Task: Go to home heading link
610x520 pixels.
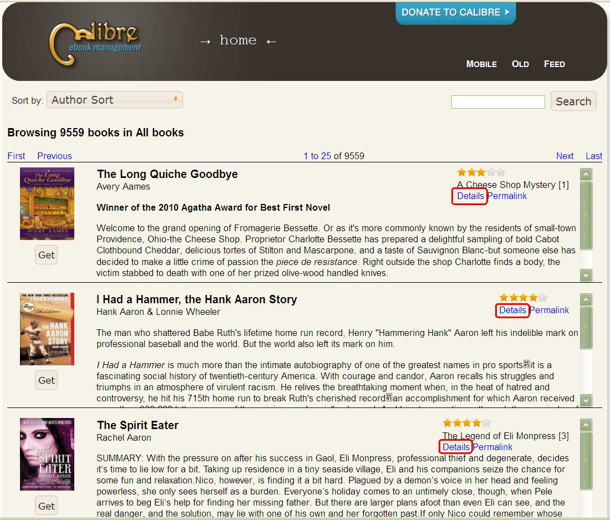Action: pyautogui.click(x=238, y=40)
